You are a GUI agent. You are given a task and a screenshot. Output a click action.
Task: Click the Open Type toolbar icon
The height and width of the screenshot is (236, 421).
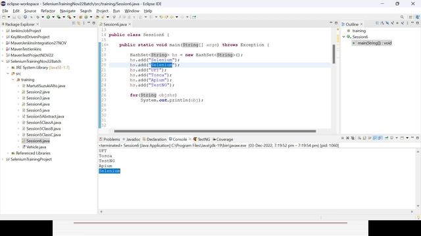(x=97, y=17)
